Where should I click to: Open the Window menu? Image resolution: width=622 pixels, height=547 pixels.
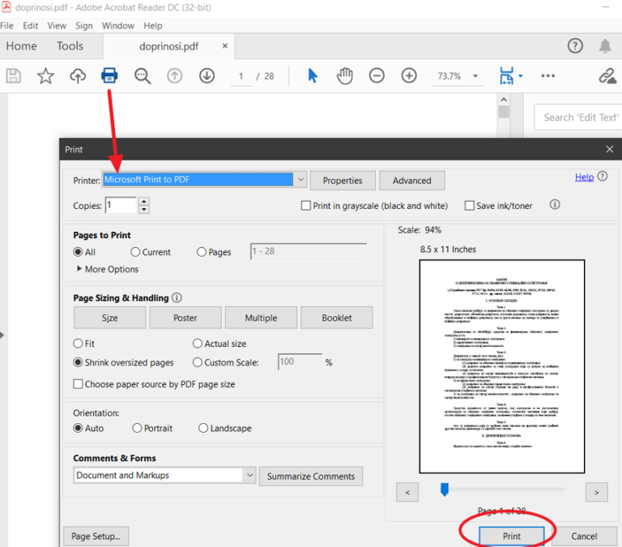117,26
